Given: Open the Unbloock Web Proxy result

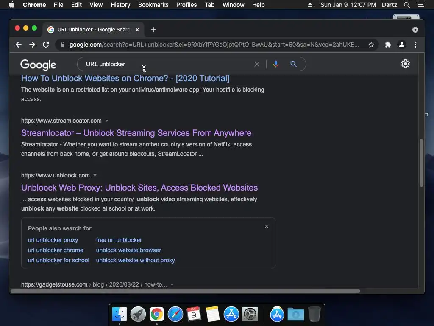Looking at the screenshot, I should pyautogui.click(x=139, y=188).
